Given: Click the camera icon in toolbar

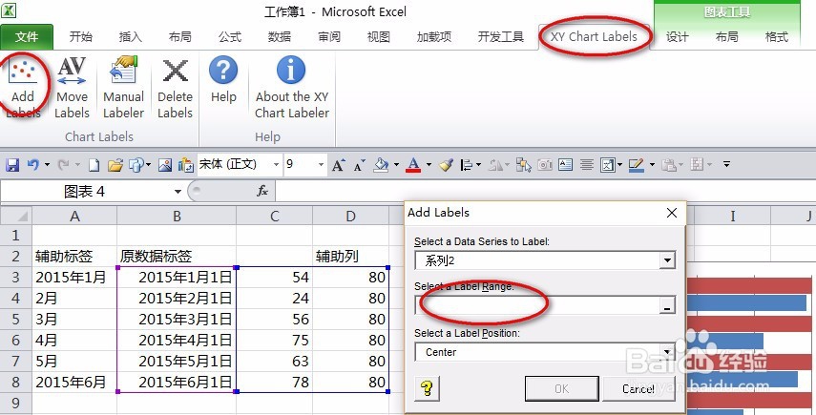Looking at the screenshot, I should [545, 165].
